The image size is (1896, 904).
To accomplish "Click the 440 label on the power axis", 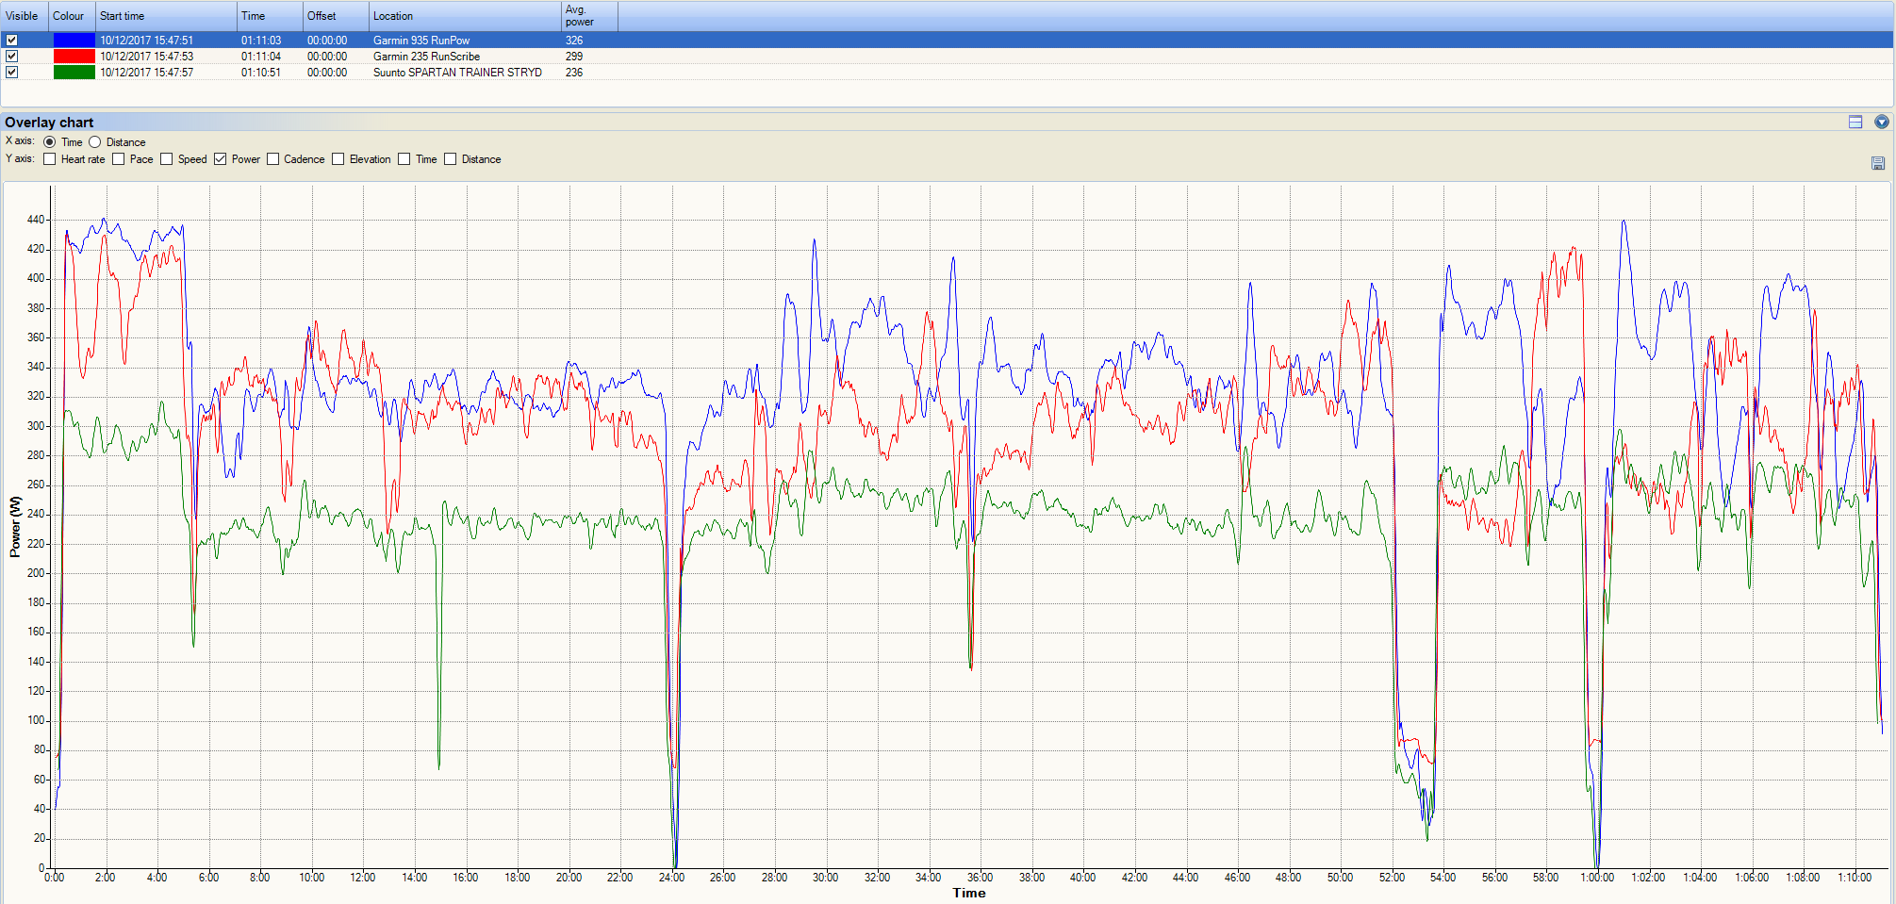I will point(36,220).
